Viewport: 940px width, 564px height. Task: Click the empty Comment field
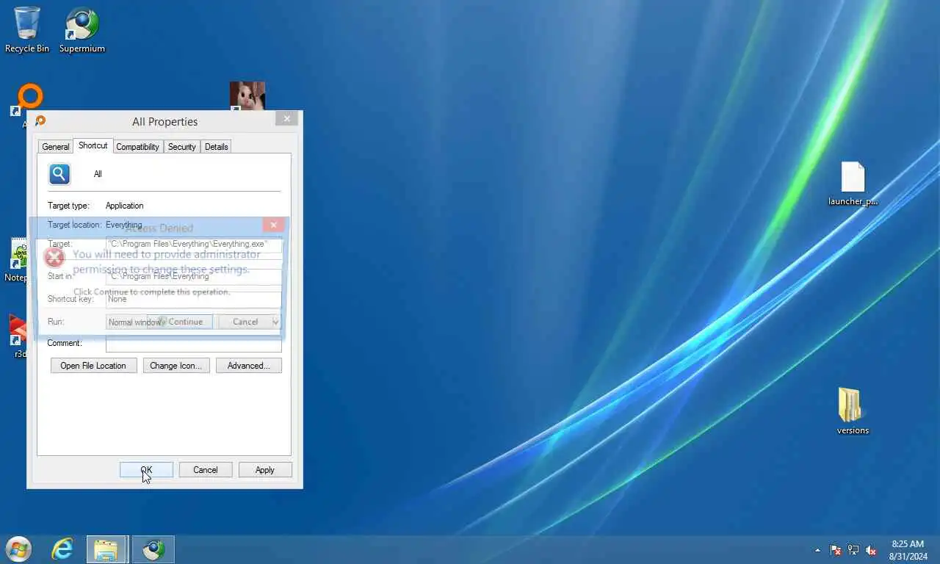[x=194, y=344]
